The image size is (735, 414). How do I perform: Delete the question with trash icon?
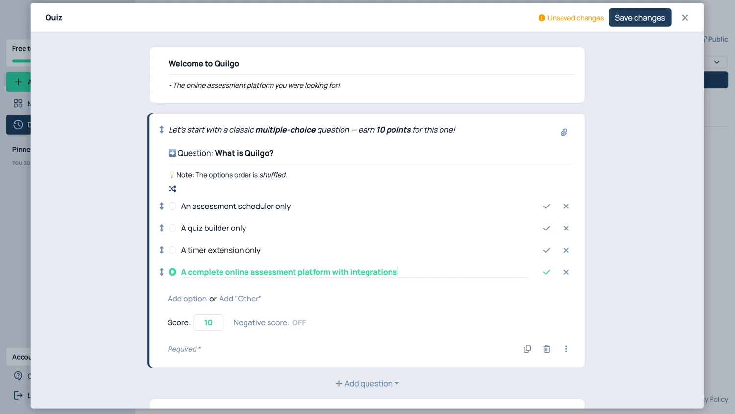(x=547, y=349)
